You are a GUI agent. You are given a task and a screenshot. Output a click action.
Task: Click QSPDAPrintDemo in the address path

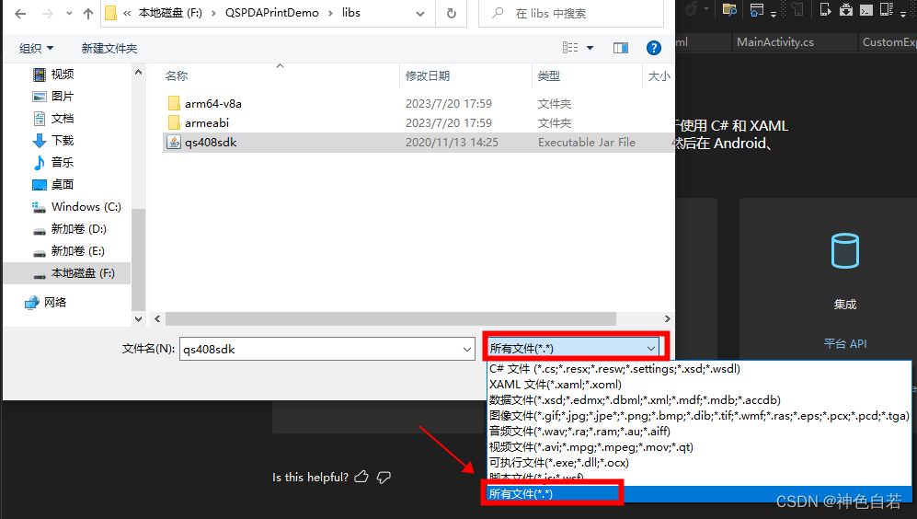tap(272, 13)
